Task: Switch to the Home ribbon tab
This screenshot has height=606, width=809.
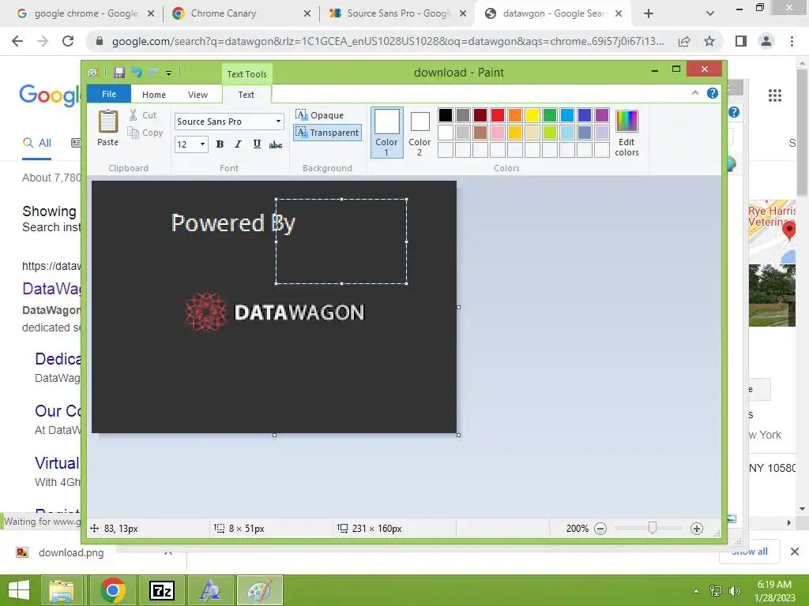Action: click(x=154, y=95)
